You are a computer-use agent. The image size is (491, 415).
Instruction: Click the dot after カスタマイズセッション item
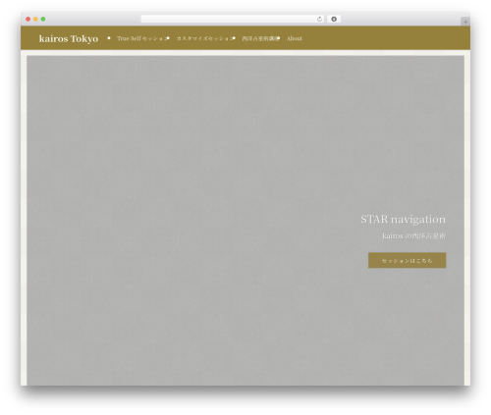click(x=234, y=38)
